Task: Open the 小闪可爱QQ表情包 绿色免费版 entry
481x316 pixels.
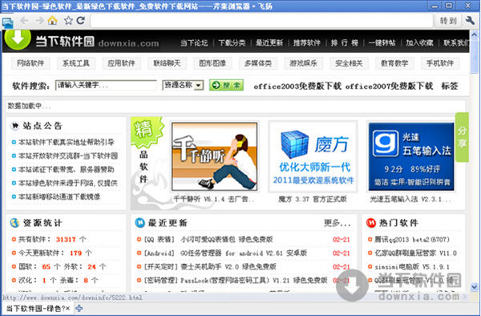Action: coord(227,239)
